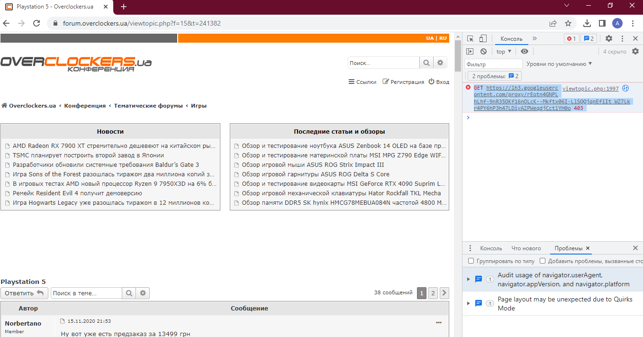
Task: Open DevTools three-dot customize menu
Action: pos(622,39)
